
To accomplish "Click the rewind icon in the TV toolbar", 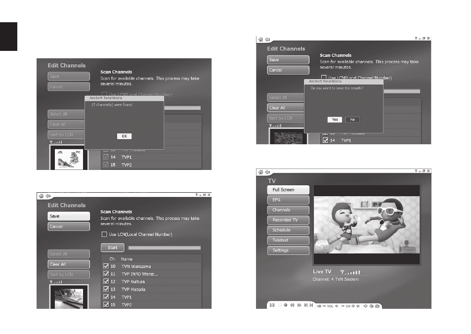I will coord(292,305).
